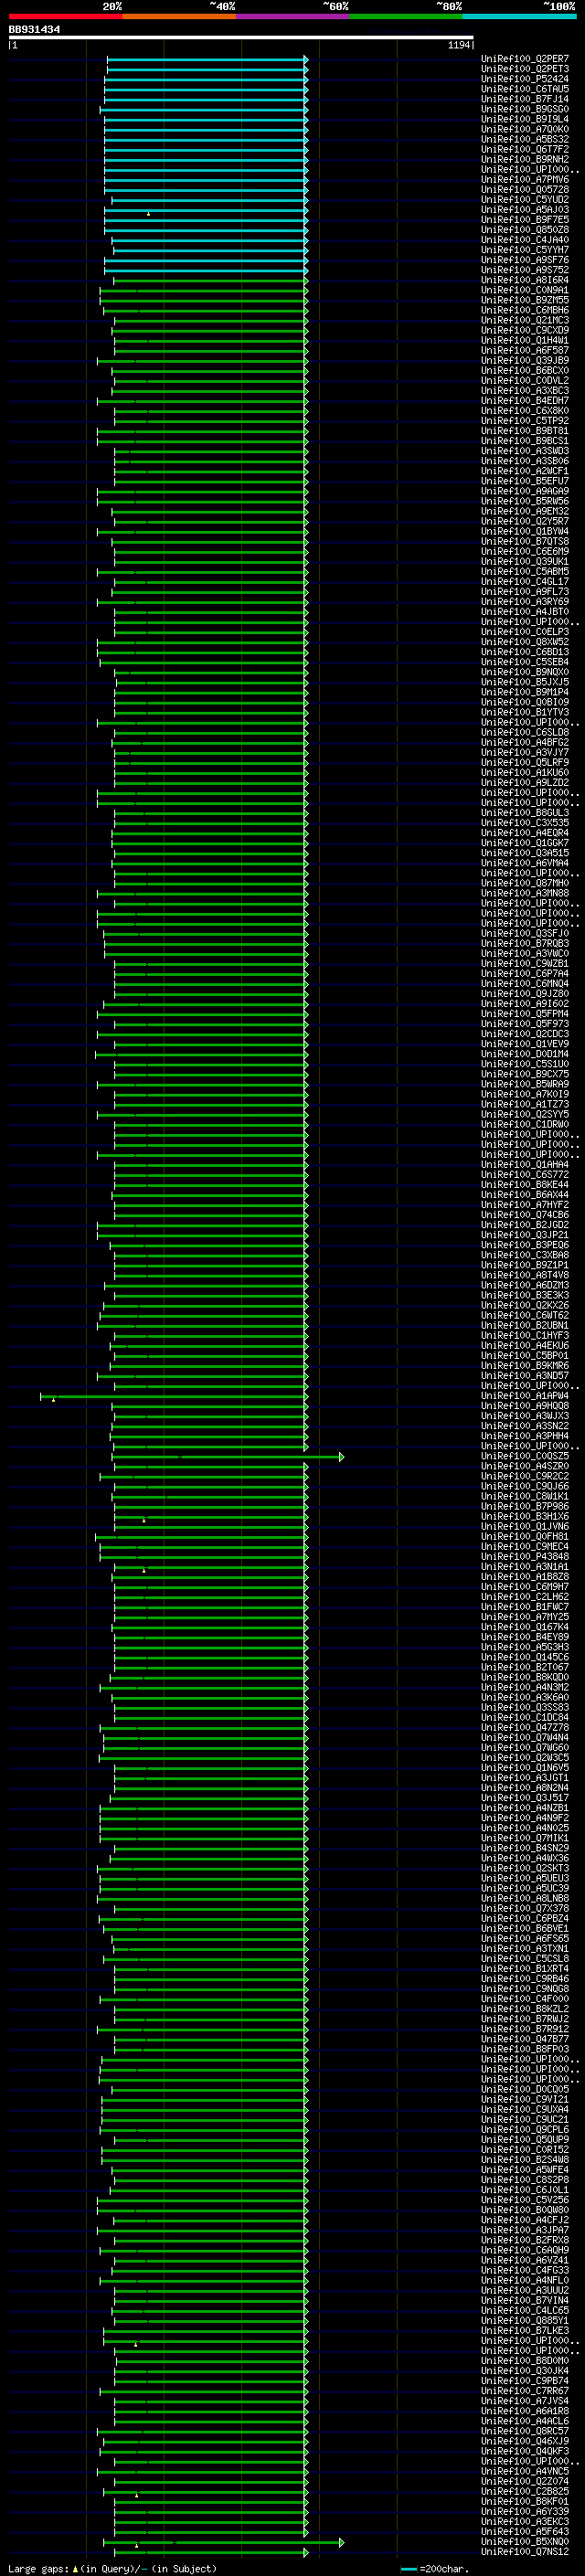The width and height of the screenshot is (585, 2576).
Task: Select hit label UniRef100_C6TAU5
Action: coord(525,90)
